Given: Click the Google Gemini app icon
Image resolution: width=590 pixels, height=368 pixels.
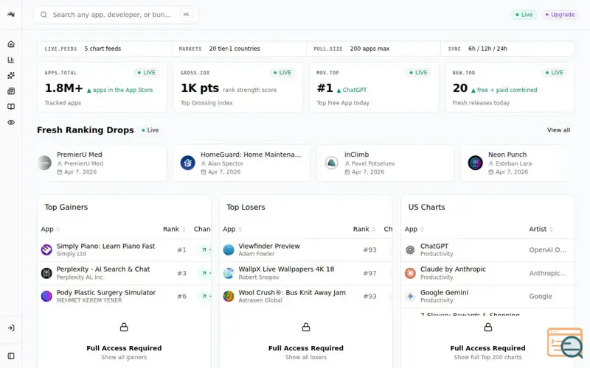Looking at the screenshot, I should click(410, 297).
